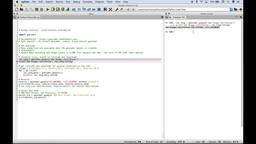Open the View menu
256x144 pixels.
click(x=118, y=2)
